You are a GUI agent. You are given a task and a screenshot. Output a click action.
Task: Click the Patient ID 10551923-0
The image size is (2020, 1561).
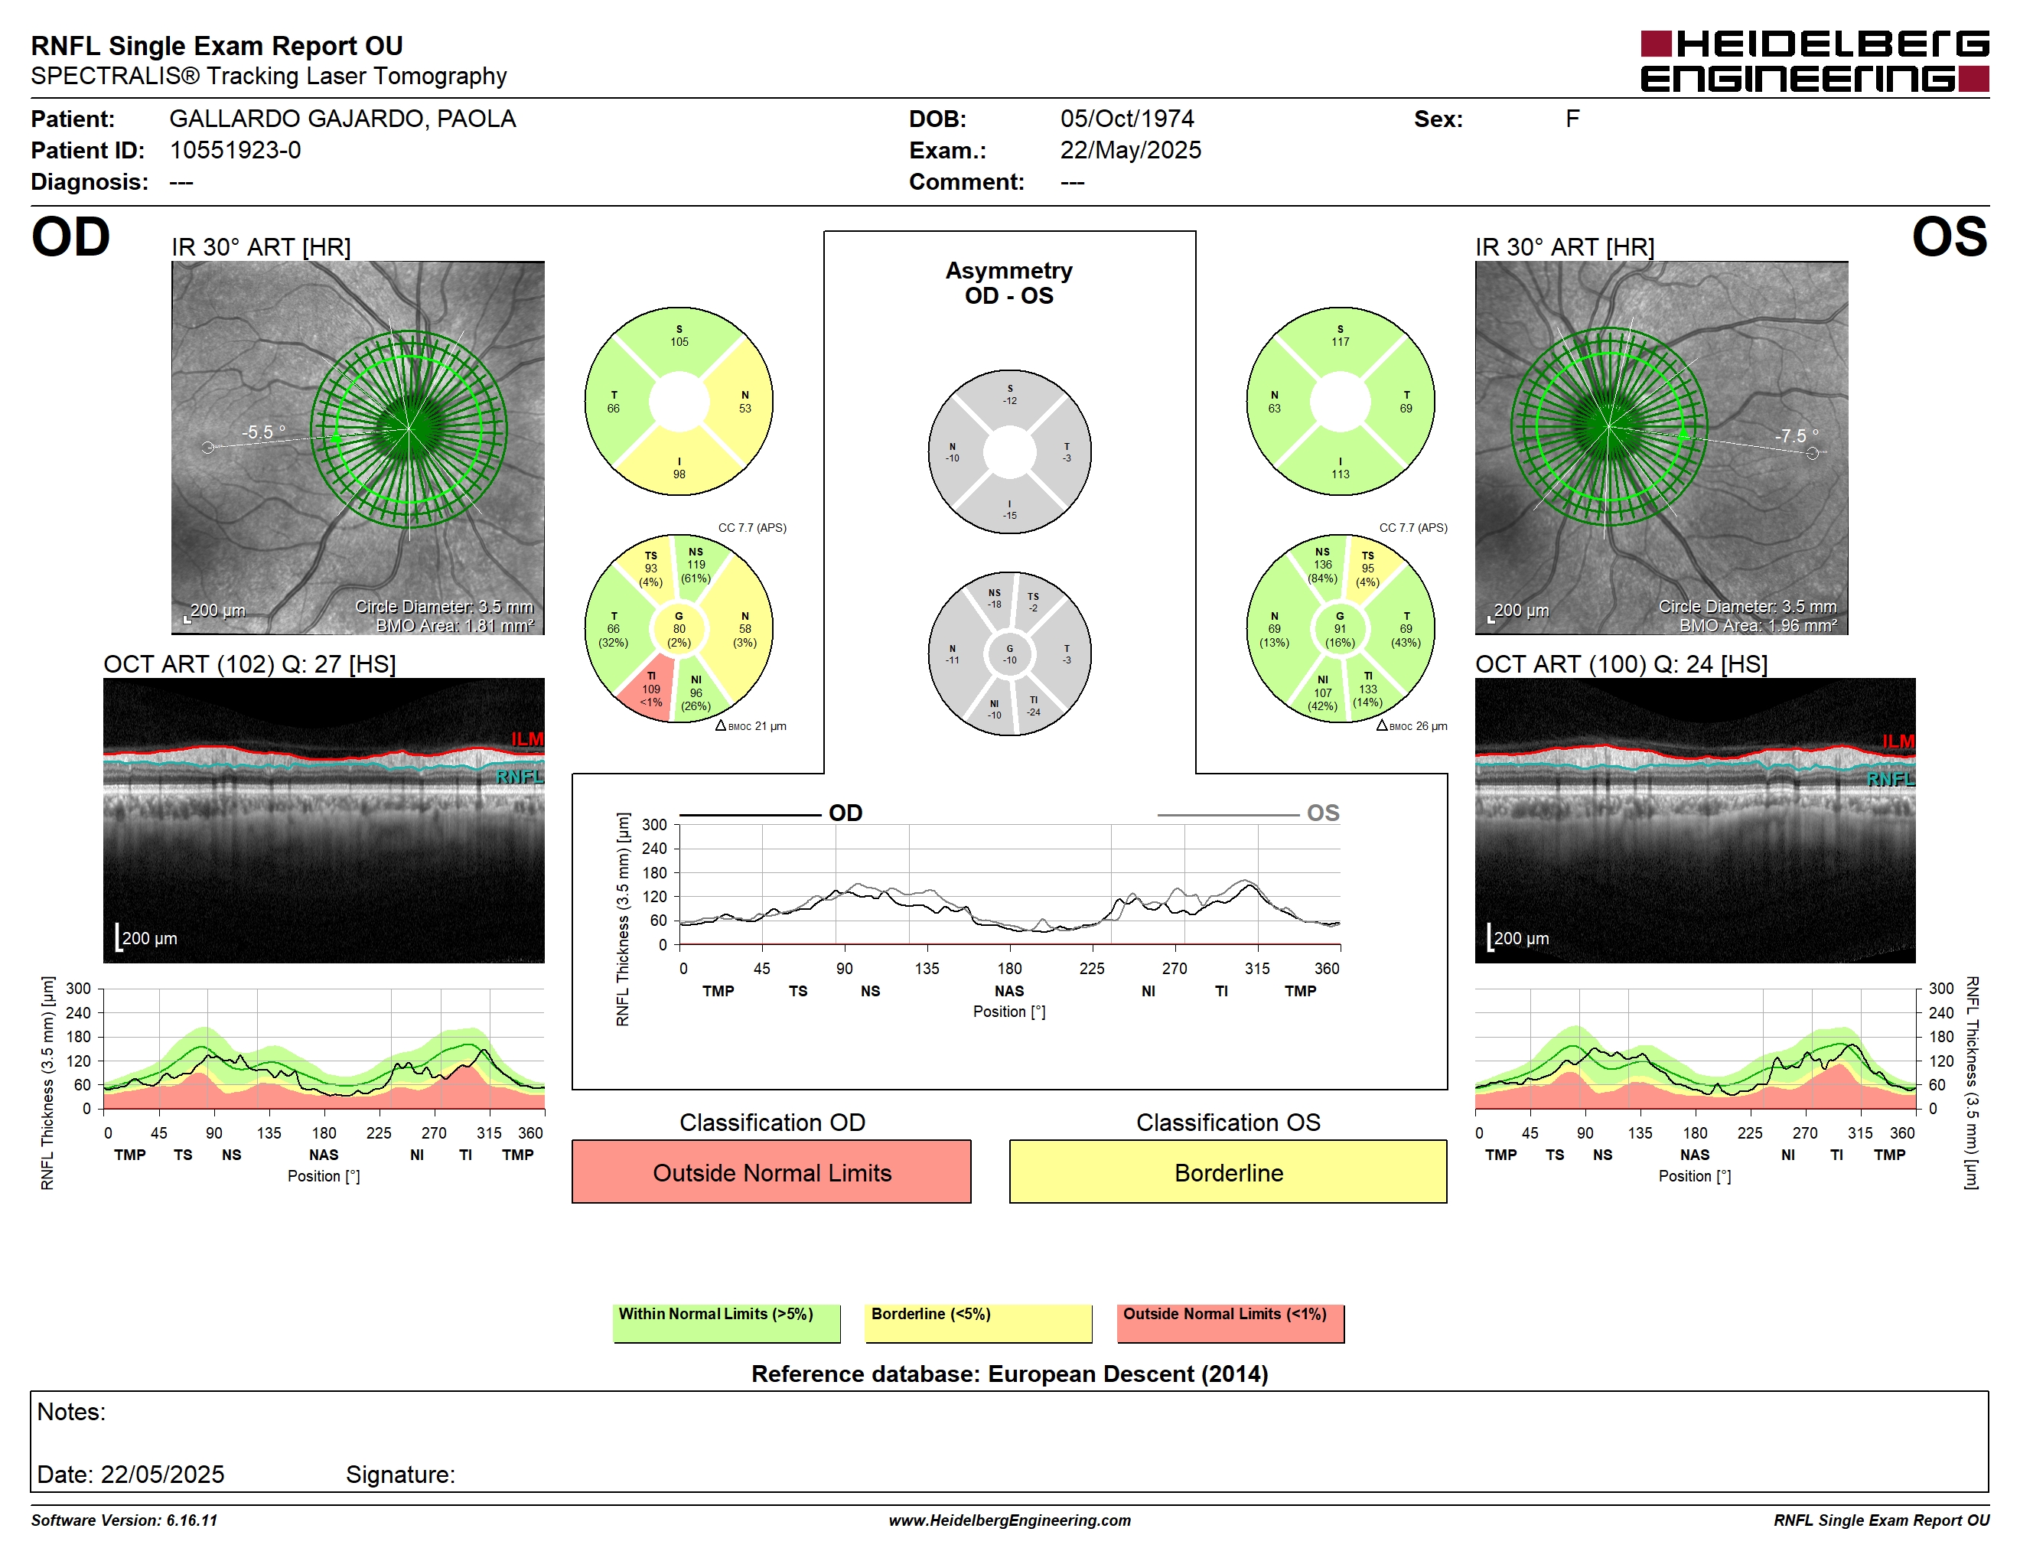click(x=235, y=150)
